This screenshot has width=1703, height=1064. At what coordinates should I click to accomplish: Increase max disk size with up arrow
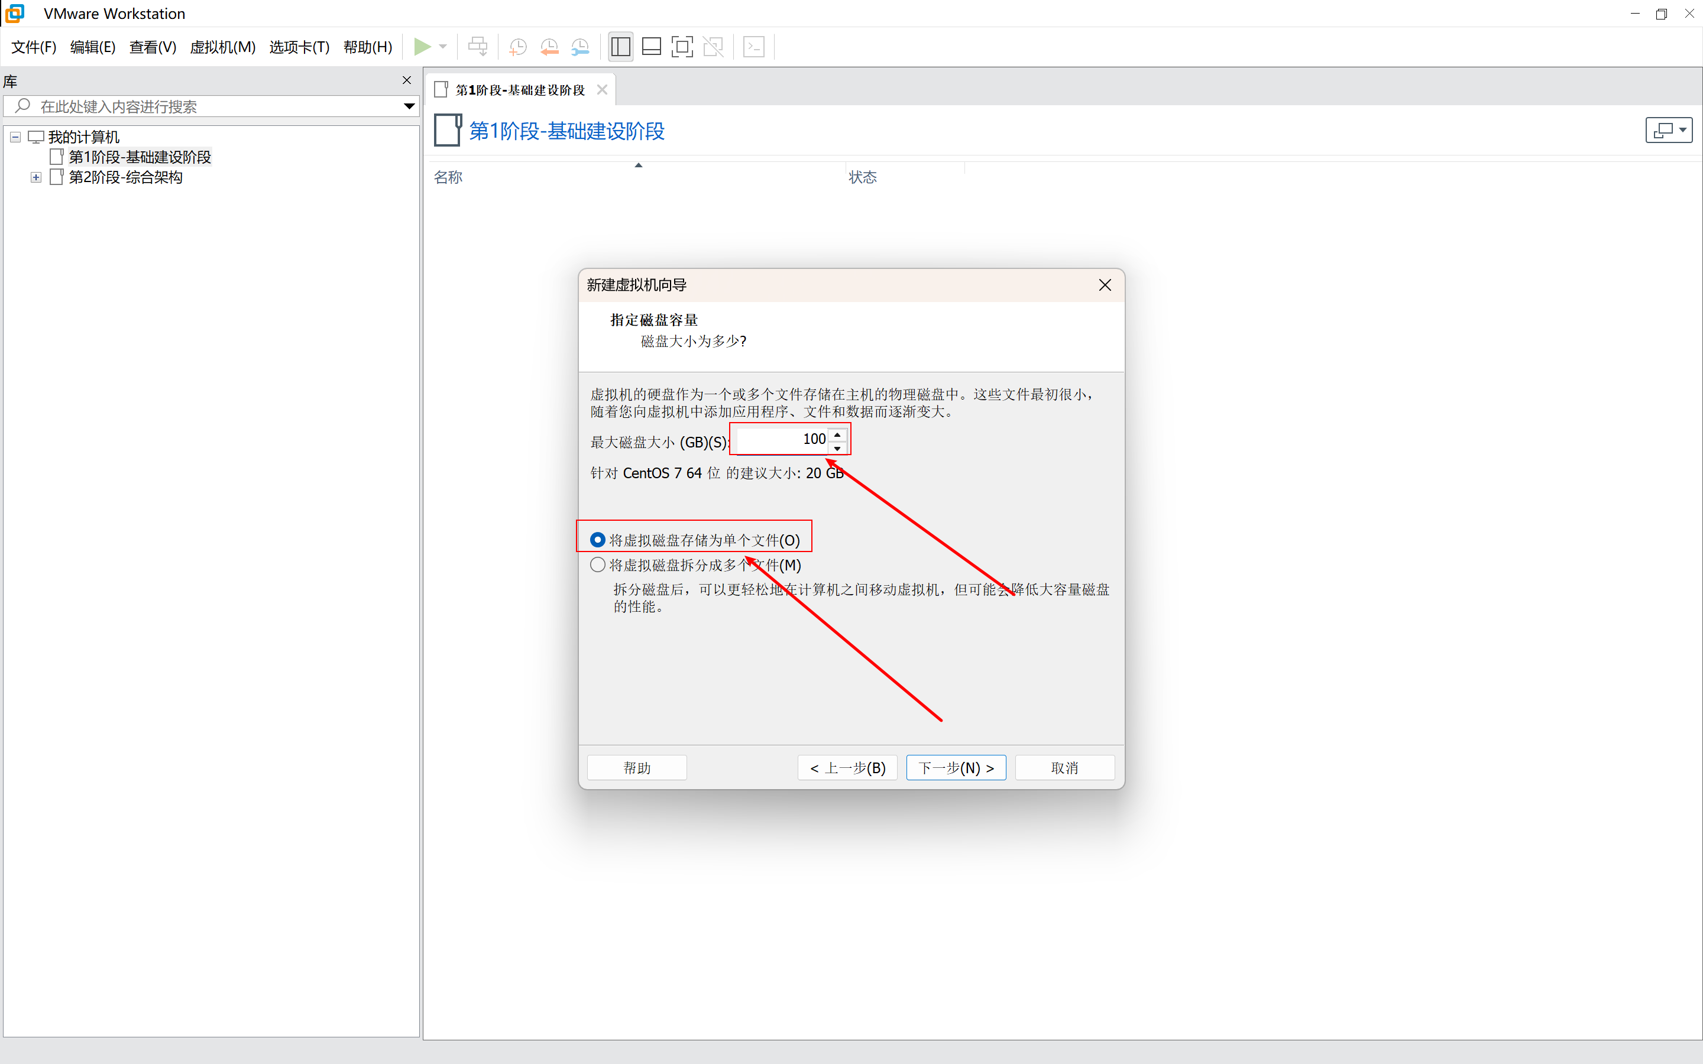pos(837,434)
